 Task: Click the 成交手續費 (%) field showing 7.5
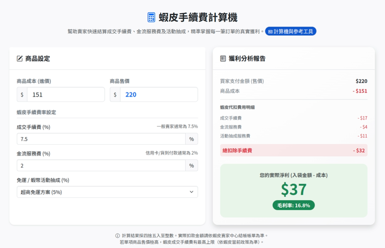pyautogui.click(x=101, y=139)
